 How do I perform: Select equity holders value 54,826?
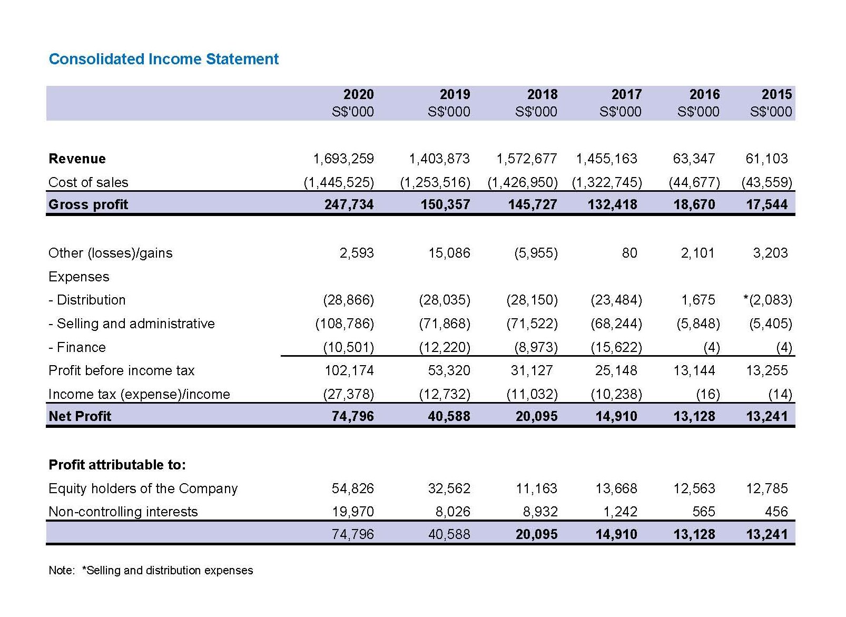(353, 488)
